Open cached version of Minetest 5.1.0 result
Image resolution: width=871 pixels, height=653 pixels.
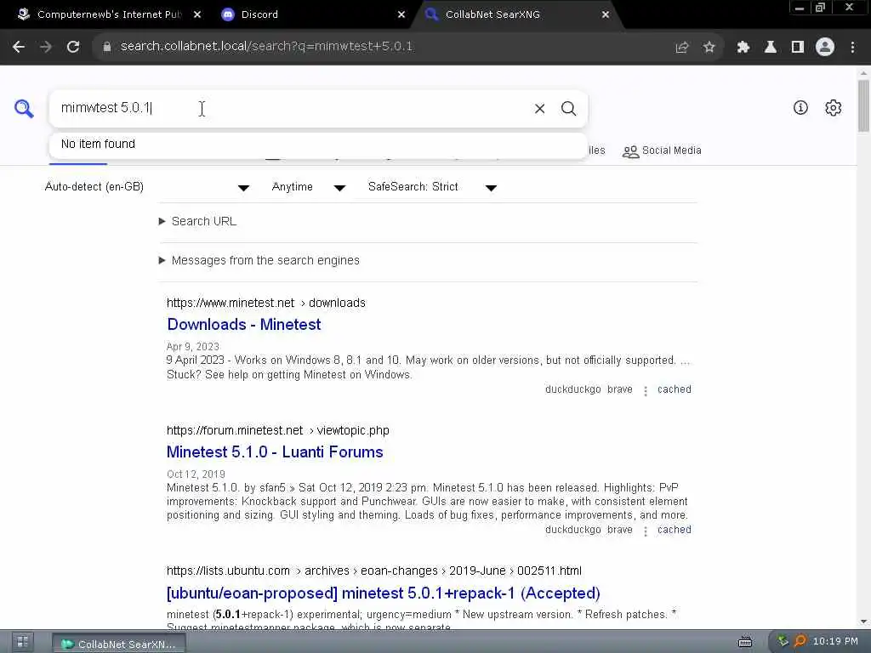pos(675,530)
